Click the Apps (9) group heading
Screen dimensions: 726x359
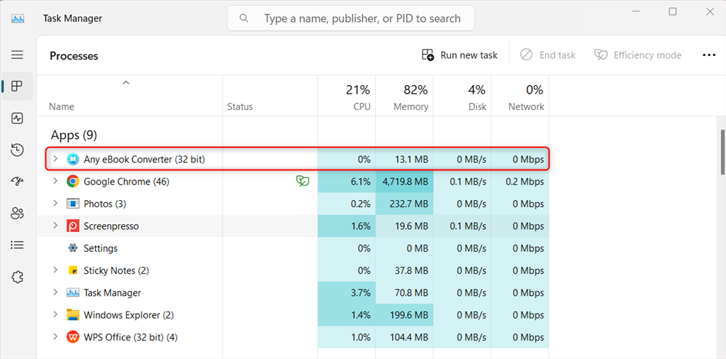74,136
